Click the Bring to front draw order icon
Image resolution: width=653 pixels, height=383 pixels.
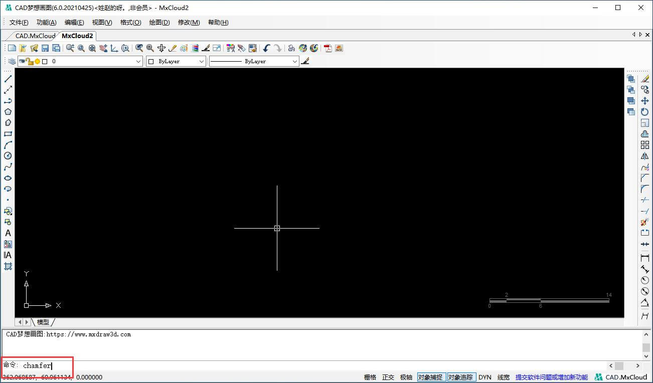pyautogui.click(x=631, y=79)
